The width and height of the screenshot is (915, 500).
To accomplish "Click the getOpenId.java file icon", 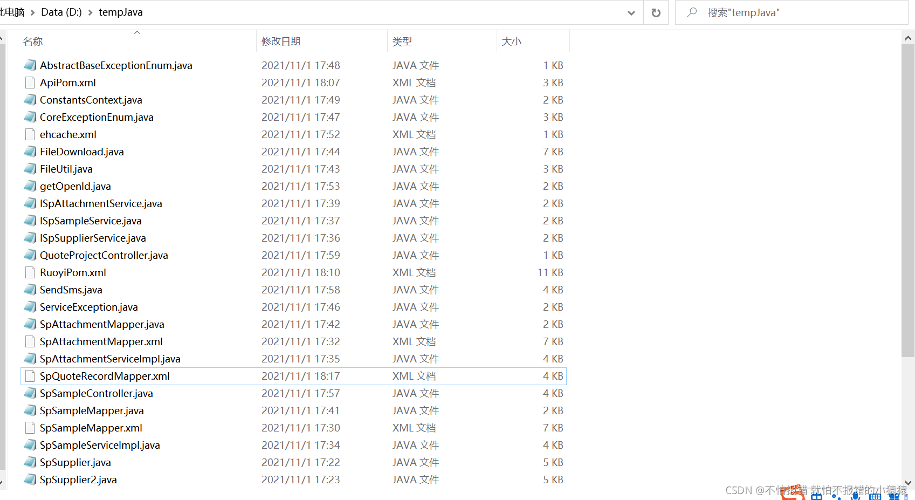I will click(30, 186).
